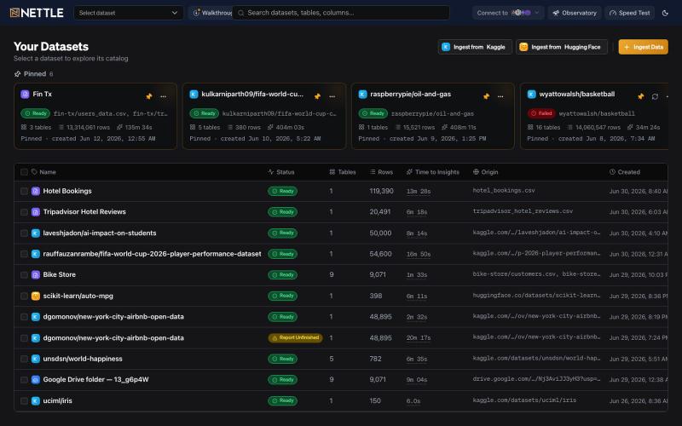Viewport: 682px width, 426px height.
Task: Click the Report Unfinished status badge
Action: [x=295, y=337]
